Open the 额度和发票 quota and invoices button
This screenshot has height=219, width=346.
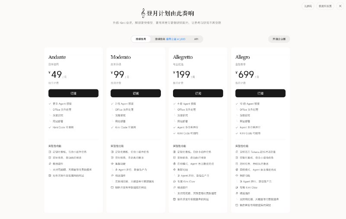(x=325, y=6)
